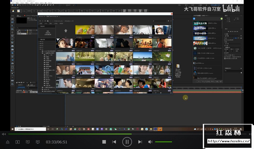
Task: Click the up-arrow parent folder icon in the browser
Action: click(x=66, y=31)
